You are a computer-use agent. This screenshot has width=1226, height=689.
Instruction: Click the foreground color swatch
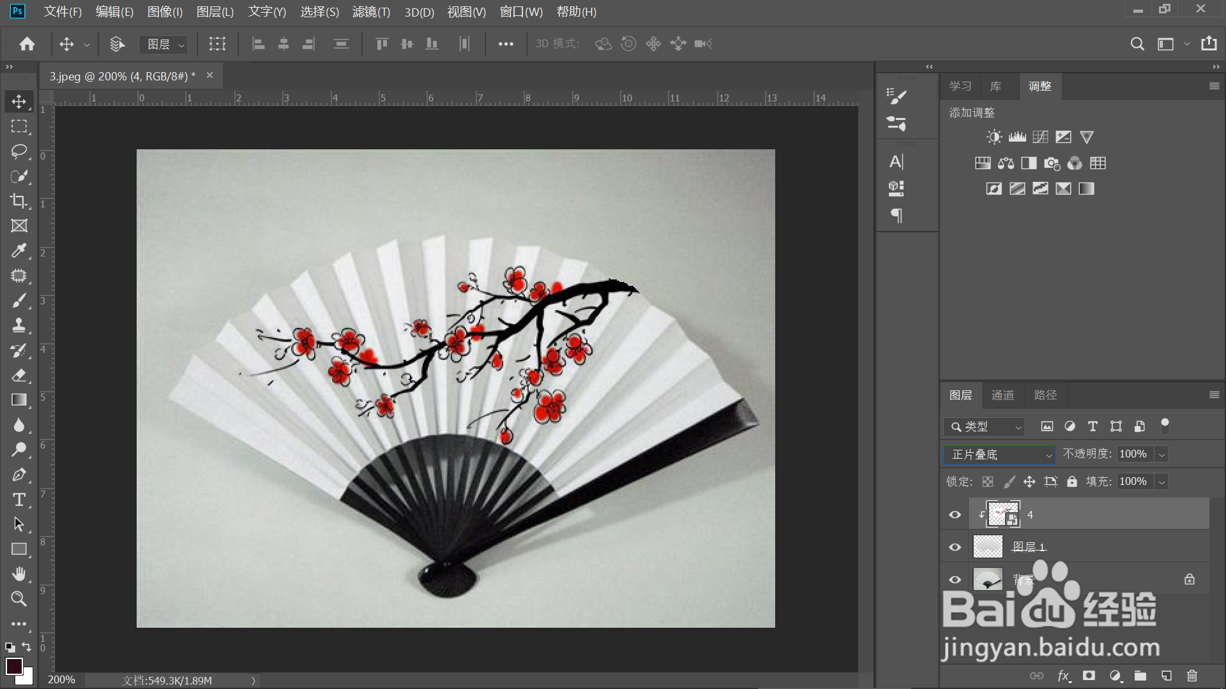click(x=14, y=666)
